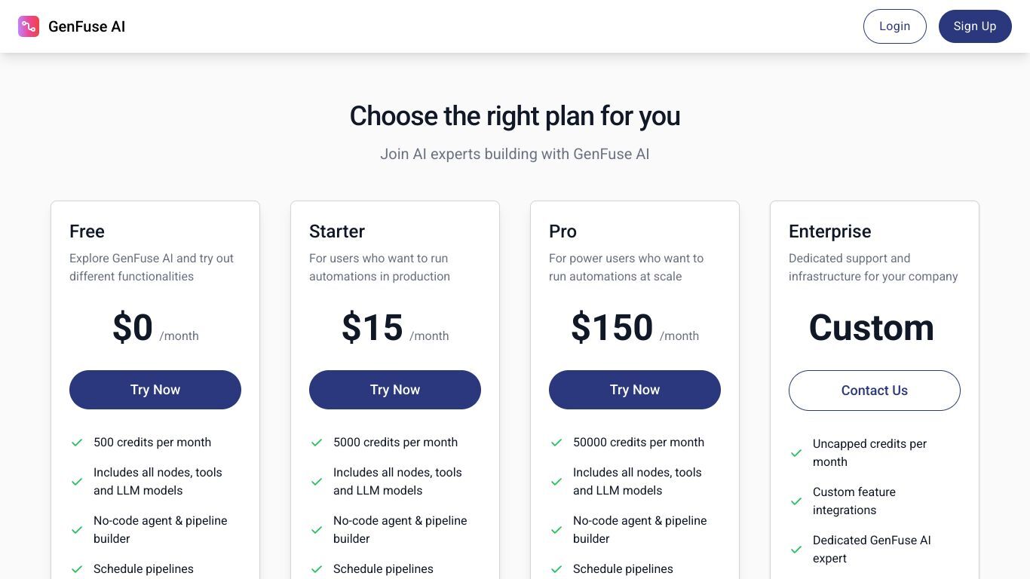This screenshot has height=579, width=1030.
Task: Click the GenFuse AI logo icon
Action: tap(29, 26)
